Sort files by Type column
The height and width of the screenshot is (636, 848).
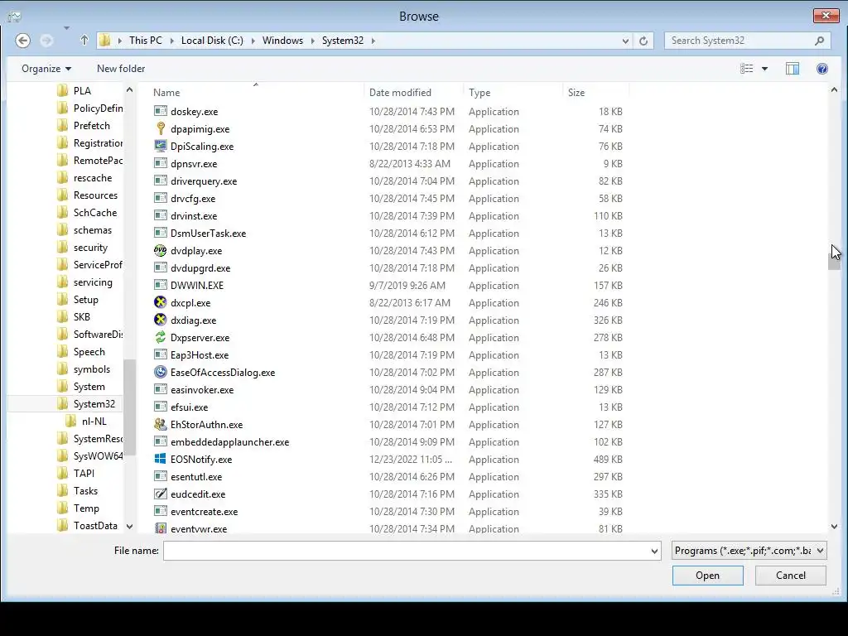click(x=513, y=93)
